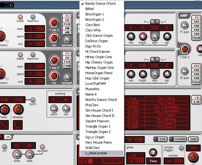Screen dimensions: 202x165
Task: Select FX1+3 in the f2 pan routing
Action: [196, 82]
